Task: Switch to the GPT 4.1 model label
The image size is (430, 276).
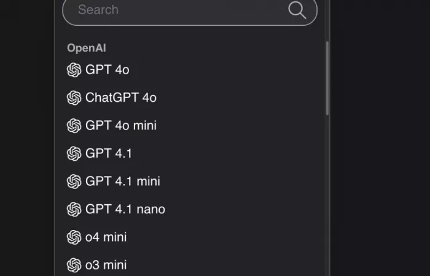Action: click(109, 153)
